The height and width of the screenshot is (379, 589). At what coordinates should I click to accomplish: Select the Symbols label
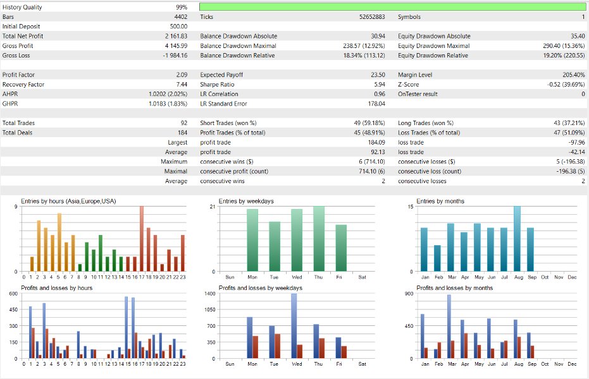point(409,17)
